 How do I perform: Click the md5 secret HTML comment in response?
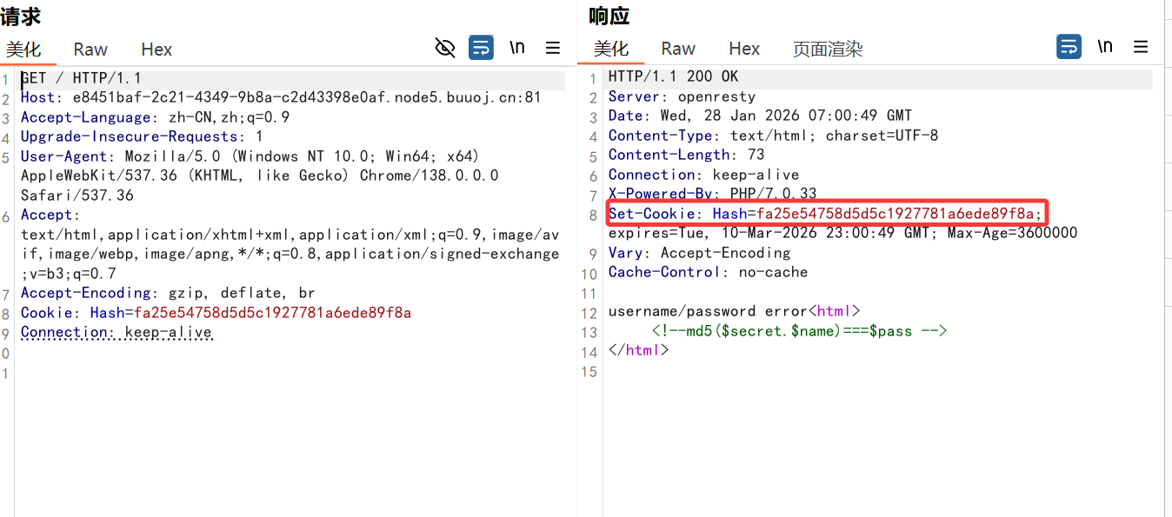pyautogui.click(x=799, y=331)
